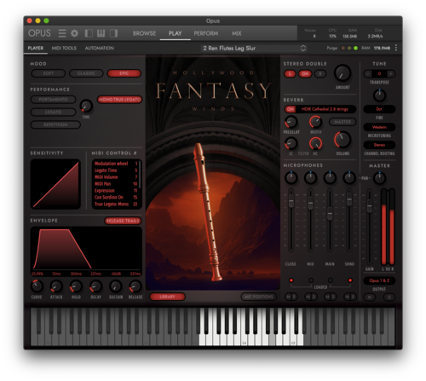The height and width of the screenshot is (381, 426).
Task: Click the reverb Width knob
Action: [x=315, y=122]
